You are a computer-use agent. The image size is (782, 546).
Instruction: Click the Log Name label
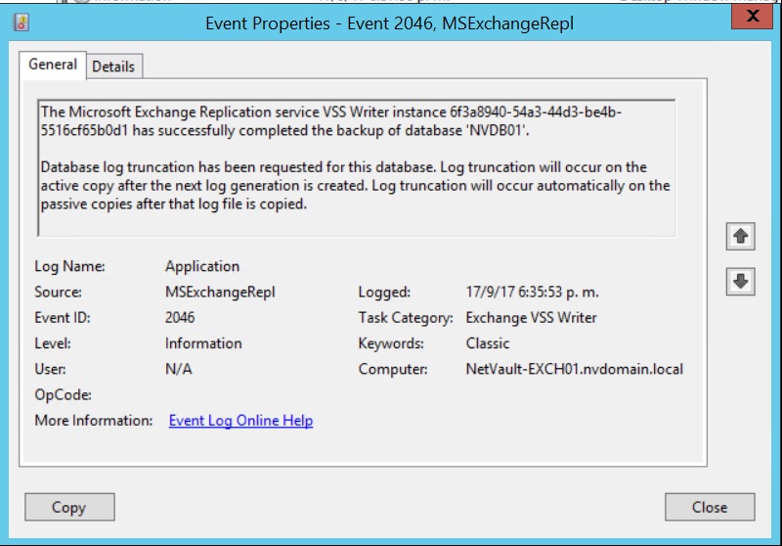[x=69, y=266]
